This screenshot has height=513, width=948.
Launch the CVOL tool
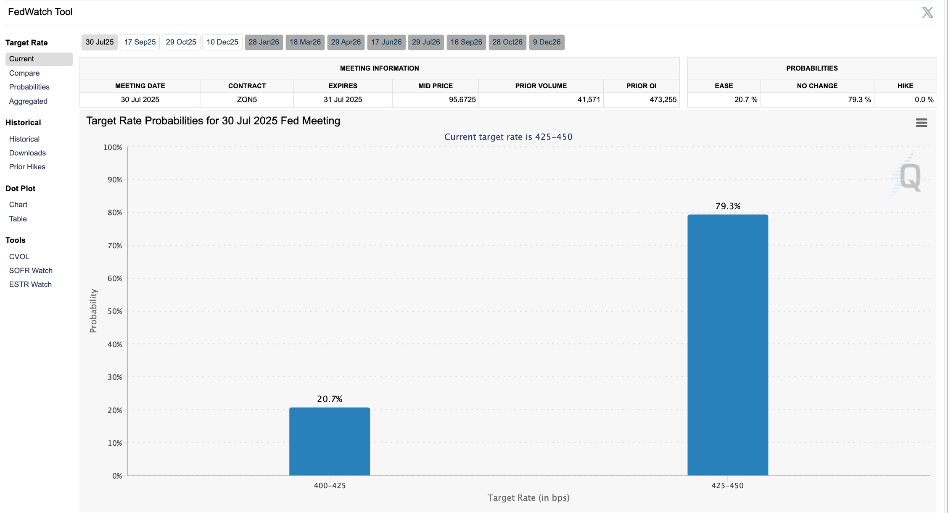[x=19, y=257]
